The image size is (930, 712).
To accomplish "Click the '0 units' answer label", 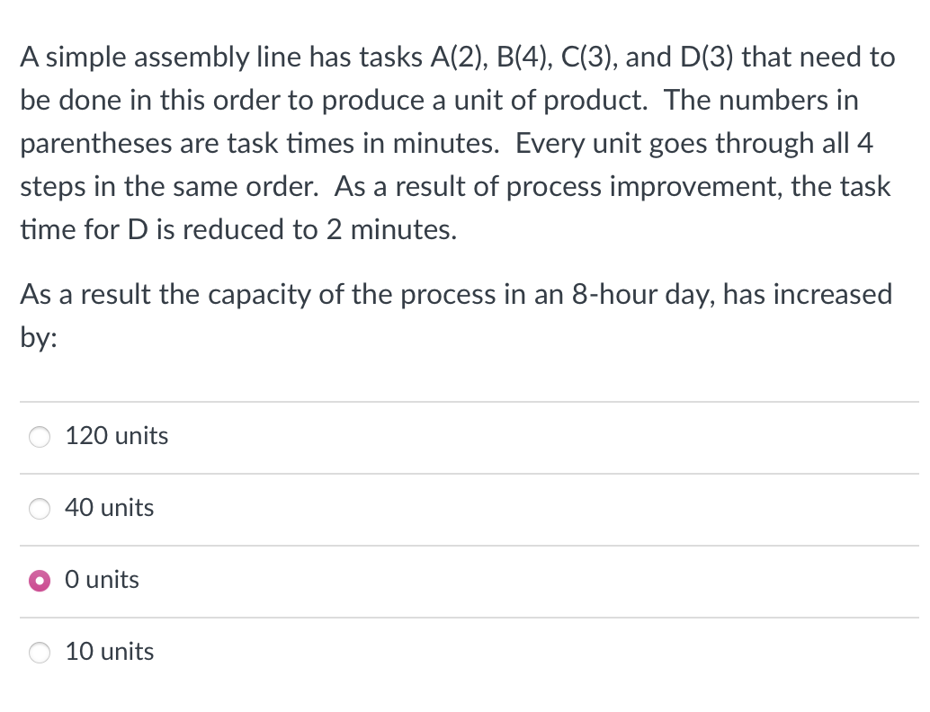I will click(102, 580).
